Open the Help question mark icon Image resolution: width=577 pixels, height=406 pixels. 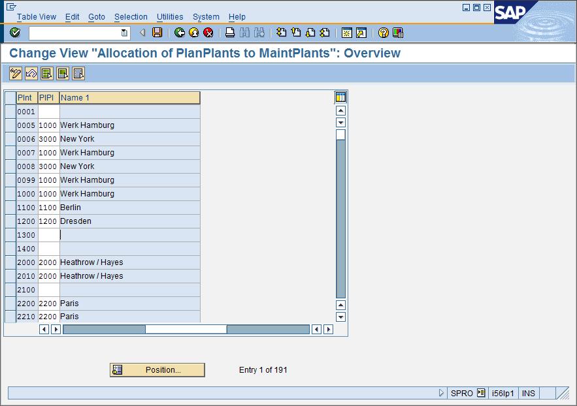point(383,33)
